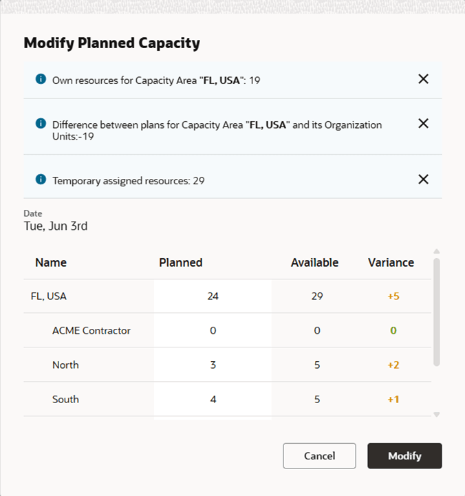Edit Planned value for FL, USA
The image size is (465, 496).
pyautogui.click(x=213, y=296)
